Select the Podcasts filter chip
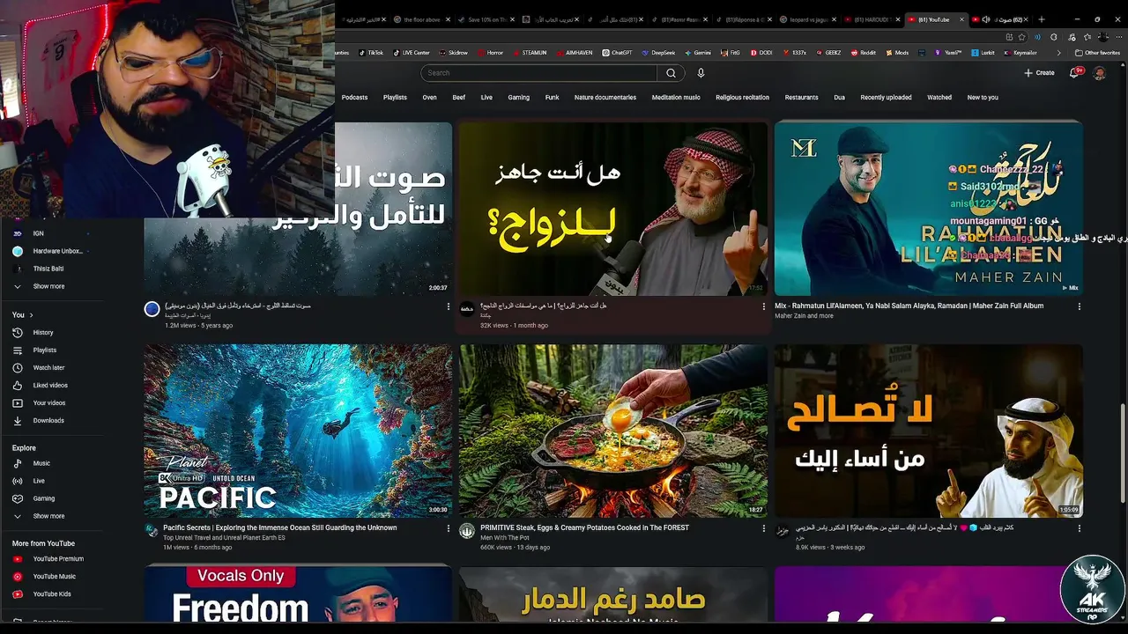The image size is (1128, 634). tap(354, 98)
